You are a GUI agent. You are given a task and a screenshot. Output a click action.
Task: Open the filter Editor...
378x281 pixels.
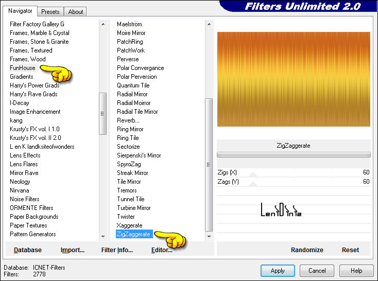[x=162, y=250]
